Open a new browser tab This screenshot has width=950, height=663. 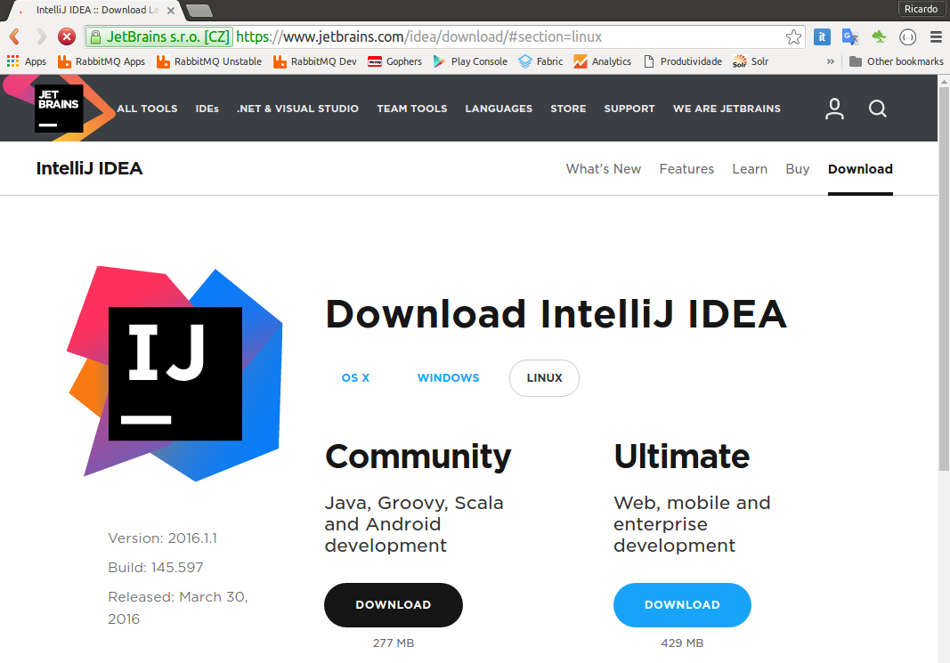[x=199, y=11]
